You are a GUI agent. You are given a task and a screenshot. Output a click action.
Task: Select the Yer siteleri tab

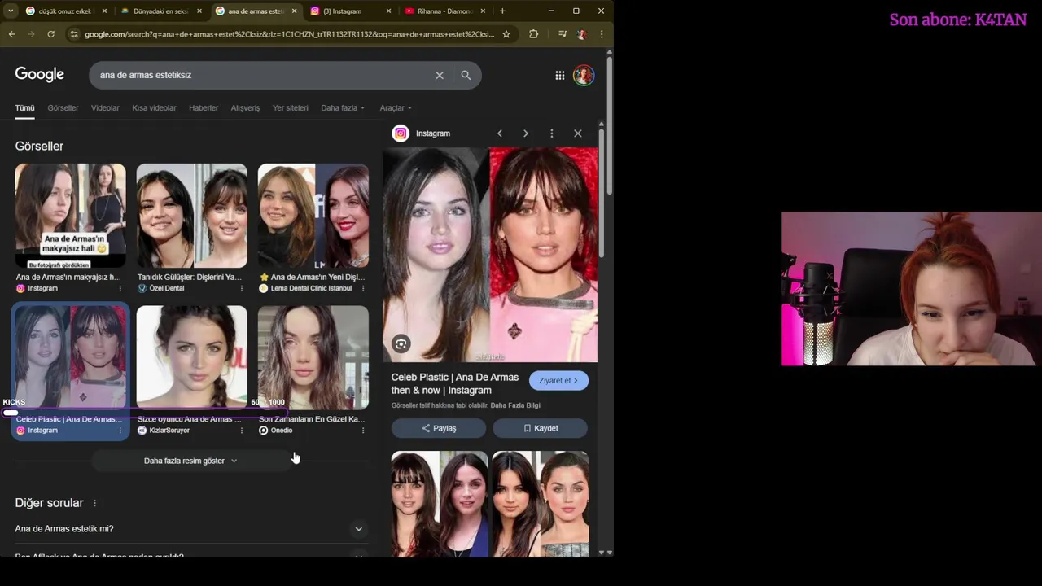click(x=291, y=108)
